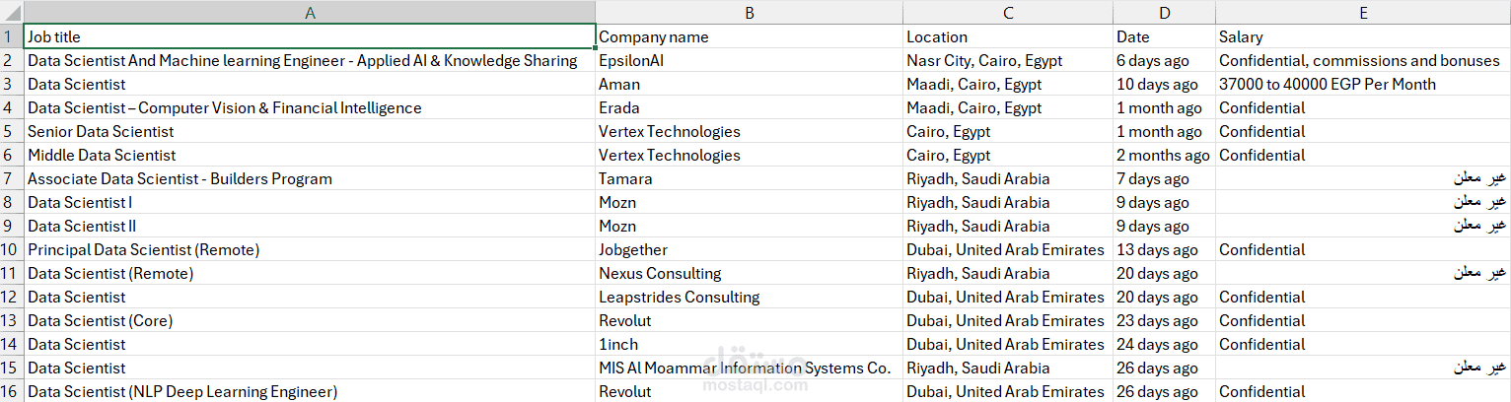
Task: Click the "2 months ago" date cell
Action: tap(1164, 155)
